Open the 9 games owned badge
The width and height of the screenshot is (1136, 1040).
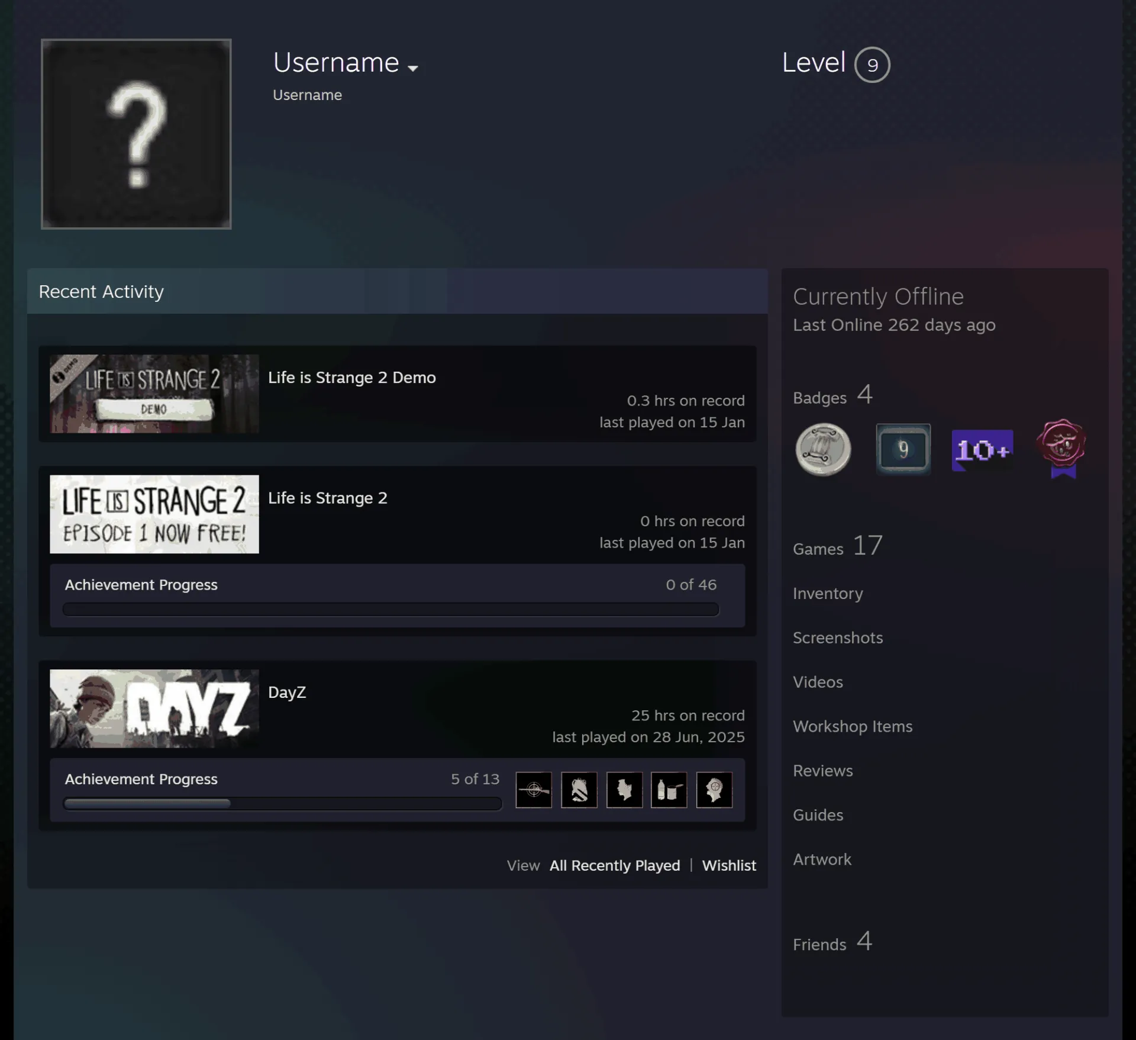point(903,449)
